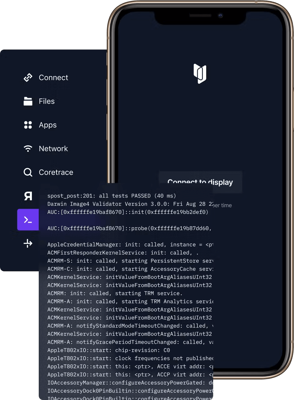Select the highlighted terminal console icon
Viewport: 294px width, 400px height.
pyautogui.click(x=28, y=220)
